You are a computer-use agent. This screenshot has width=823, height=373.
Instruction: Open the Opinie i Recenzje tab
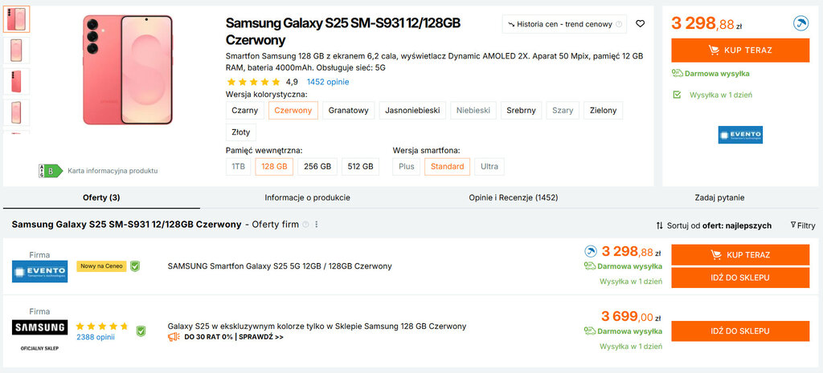(x=513, y=197)
